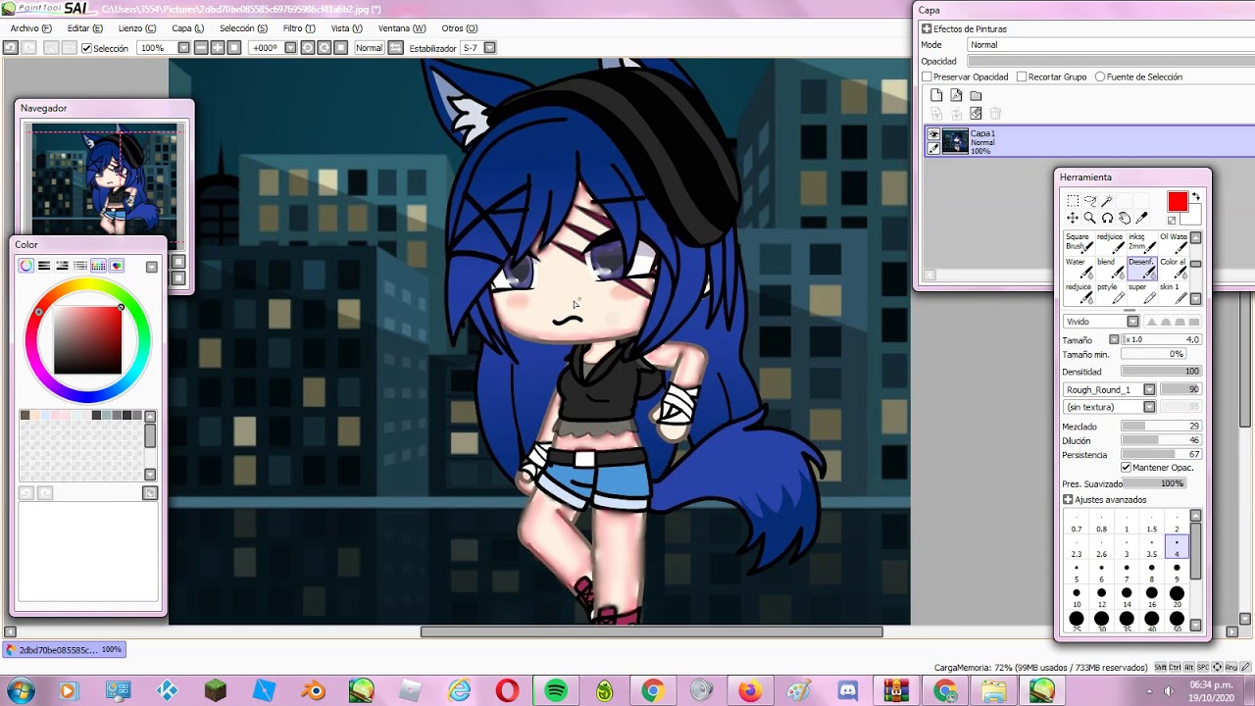Screen dimensions: 1255x706
Task: Toggle the Selección checkbox in toolbar
Action: pos(86,48)
